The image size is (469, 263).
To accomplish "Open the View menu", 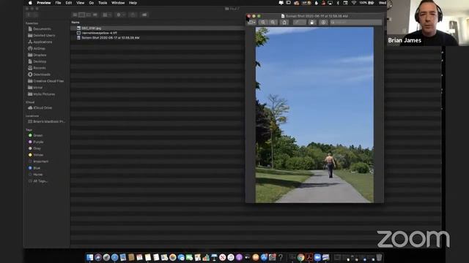I will click(x=80, y=3).
